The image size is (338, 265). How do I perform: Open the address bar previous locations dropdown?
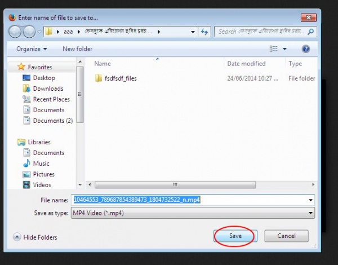[193, 32]
